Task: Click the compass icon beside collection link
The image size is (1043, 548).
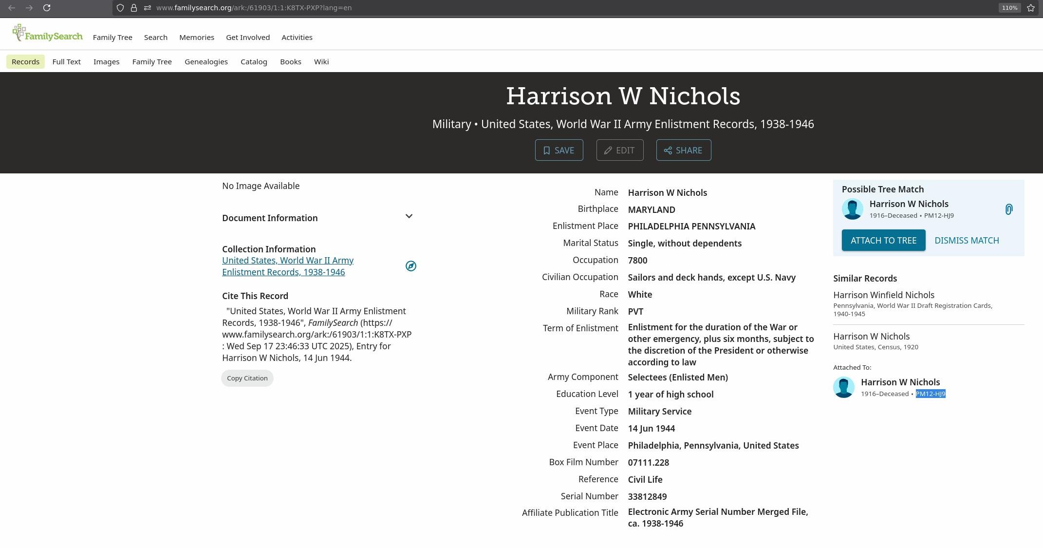Action: pos(411,266)
